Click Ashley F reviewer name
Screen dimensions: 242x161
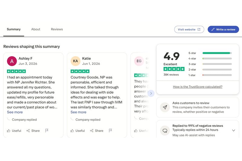25,59
